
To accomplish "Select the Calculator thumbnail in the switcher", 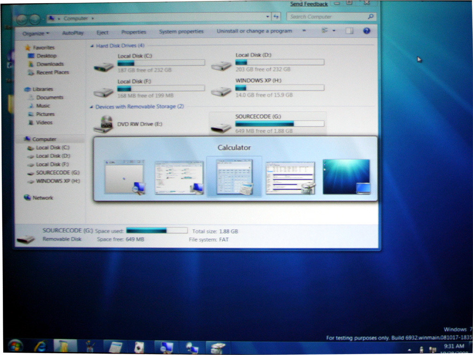I will point(235,177).
